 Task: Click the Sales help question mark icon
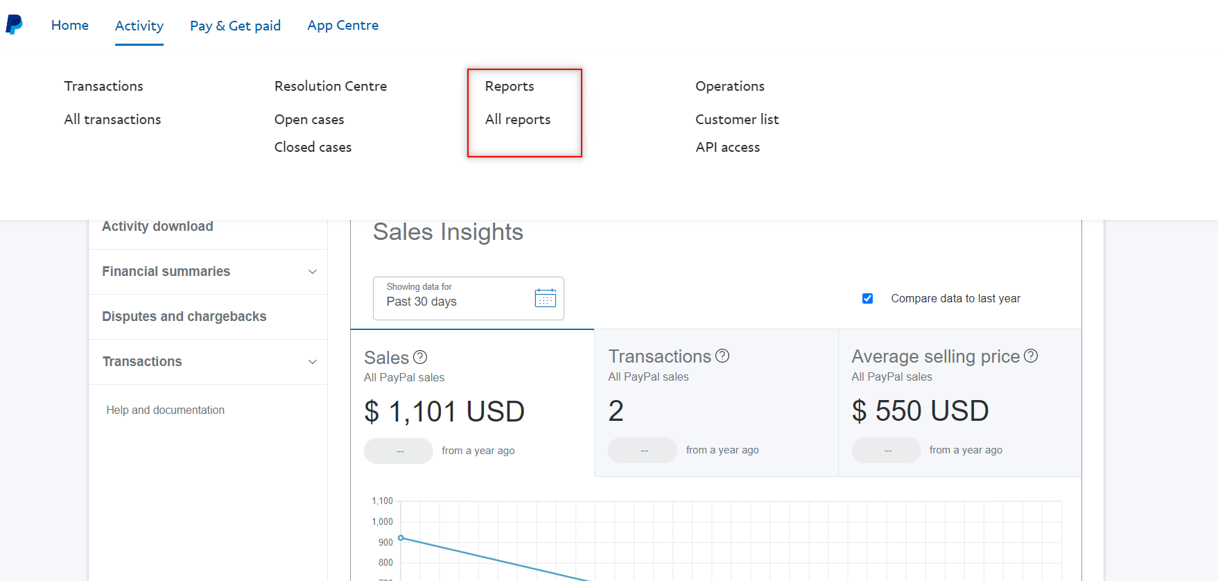pos(420,357)
